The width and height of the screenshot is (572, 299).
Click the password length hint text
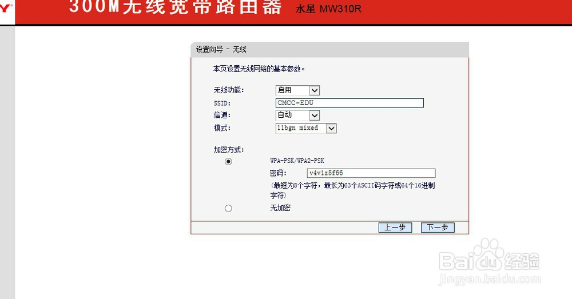click(352, 190)
